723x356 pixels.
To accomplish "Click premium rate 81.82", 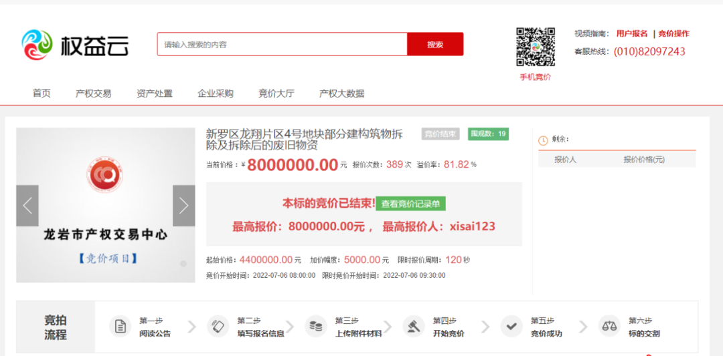I will (457, 164).
